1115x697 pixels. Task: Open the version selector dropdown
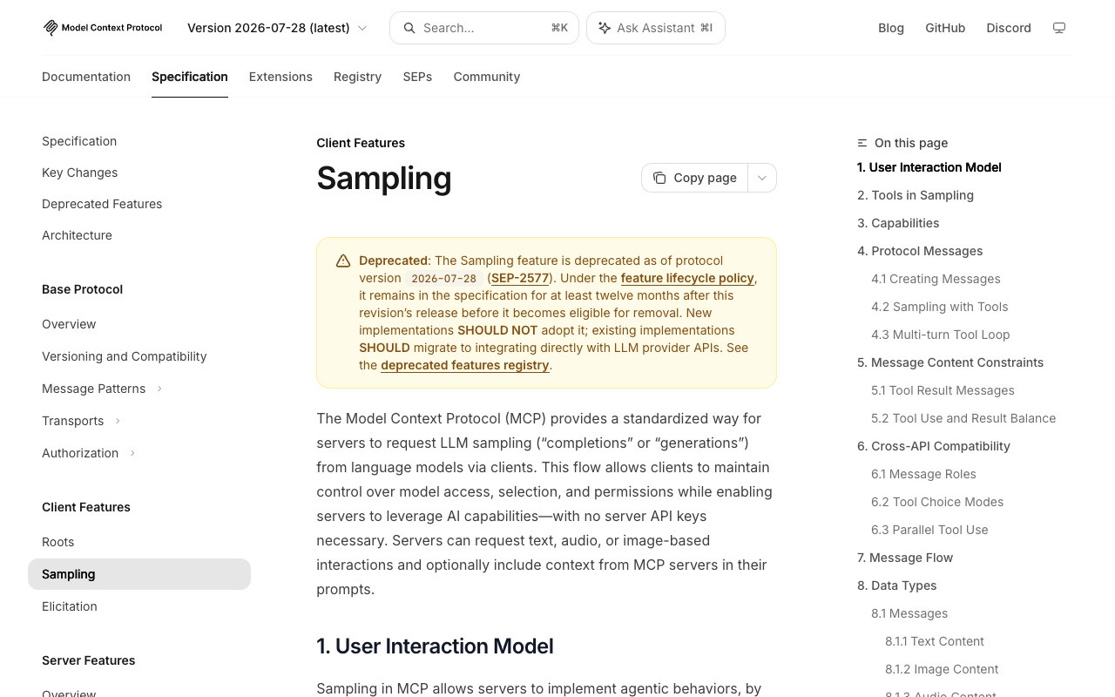(277, 28)
